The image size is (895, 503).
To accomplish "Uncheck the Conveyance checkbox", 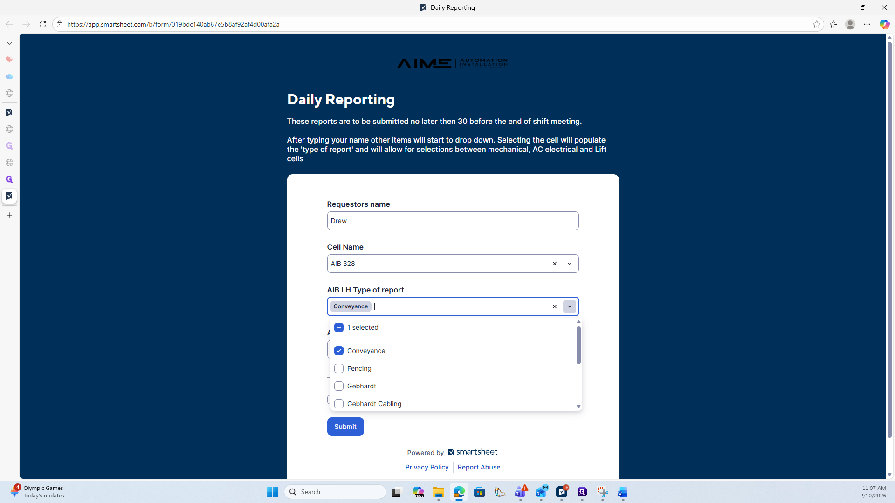I will tap(339, 351).
